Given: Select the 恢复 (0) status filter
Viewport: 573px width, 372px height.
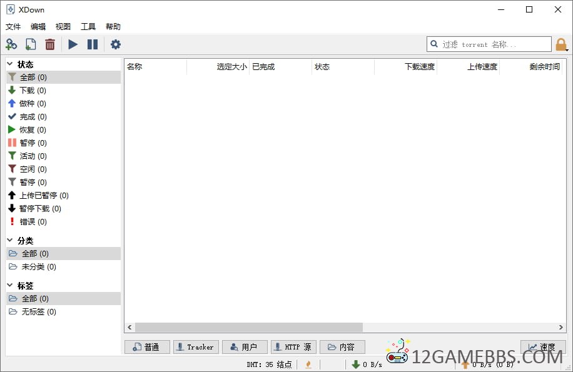Looking at the screenshot, I should click(64, 129).
